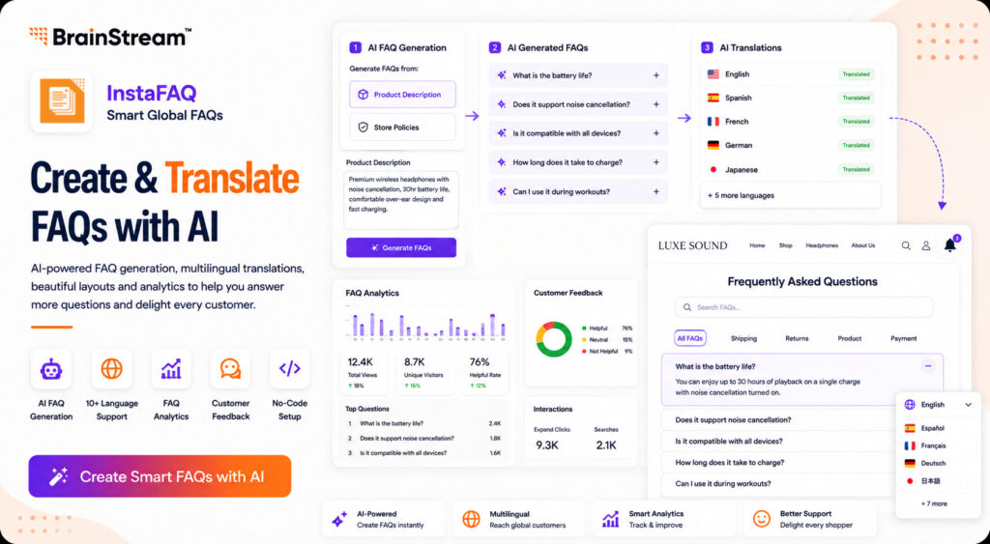Screen dimensions: 990x544
Task: Click the Product Description text area
Action: coord(401,199)
